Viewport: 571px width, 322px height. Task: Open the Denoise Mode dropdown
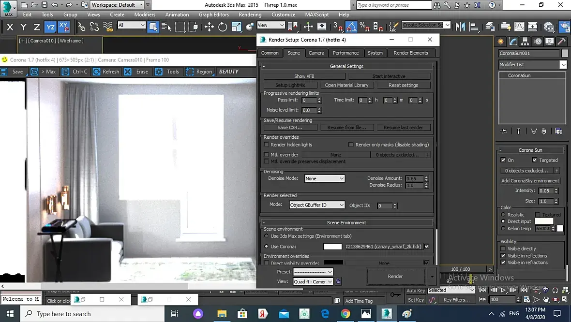point(325,178)
